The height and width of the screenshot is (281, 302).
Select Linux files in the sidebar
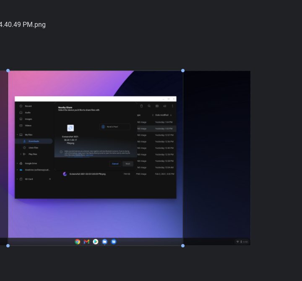[x=33, y=148]
